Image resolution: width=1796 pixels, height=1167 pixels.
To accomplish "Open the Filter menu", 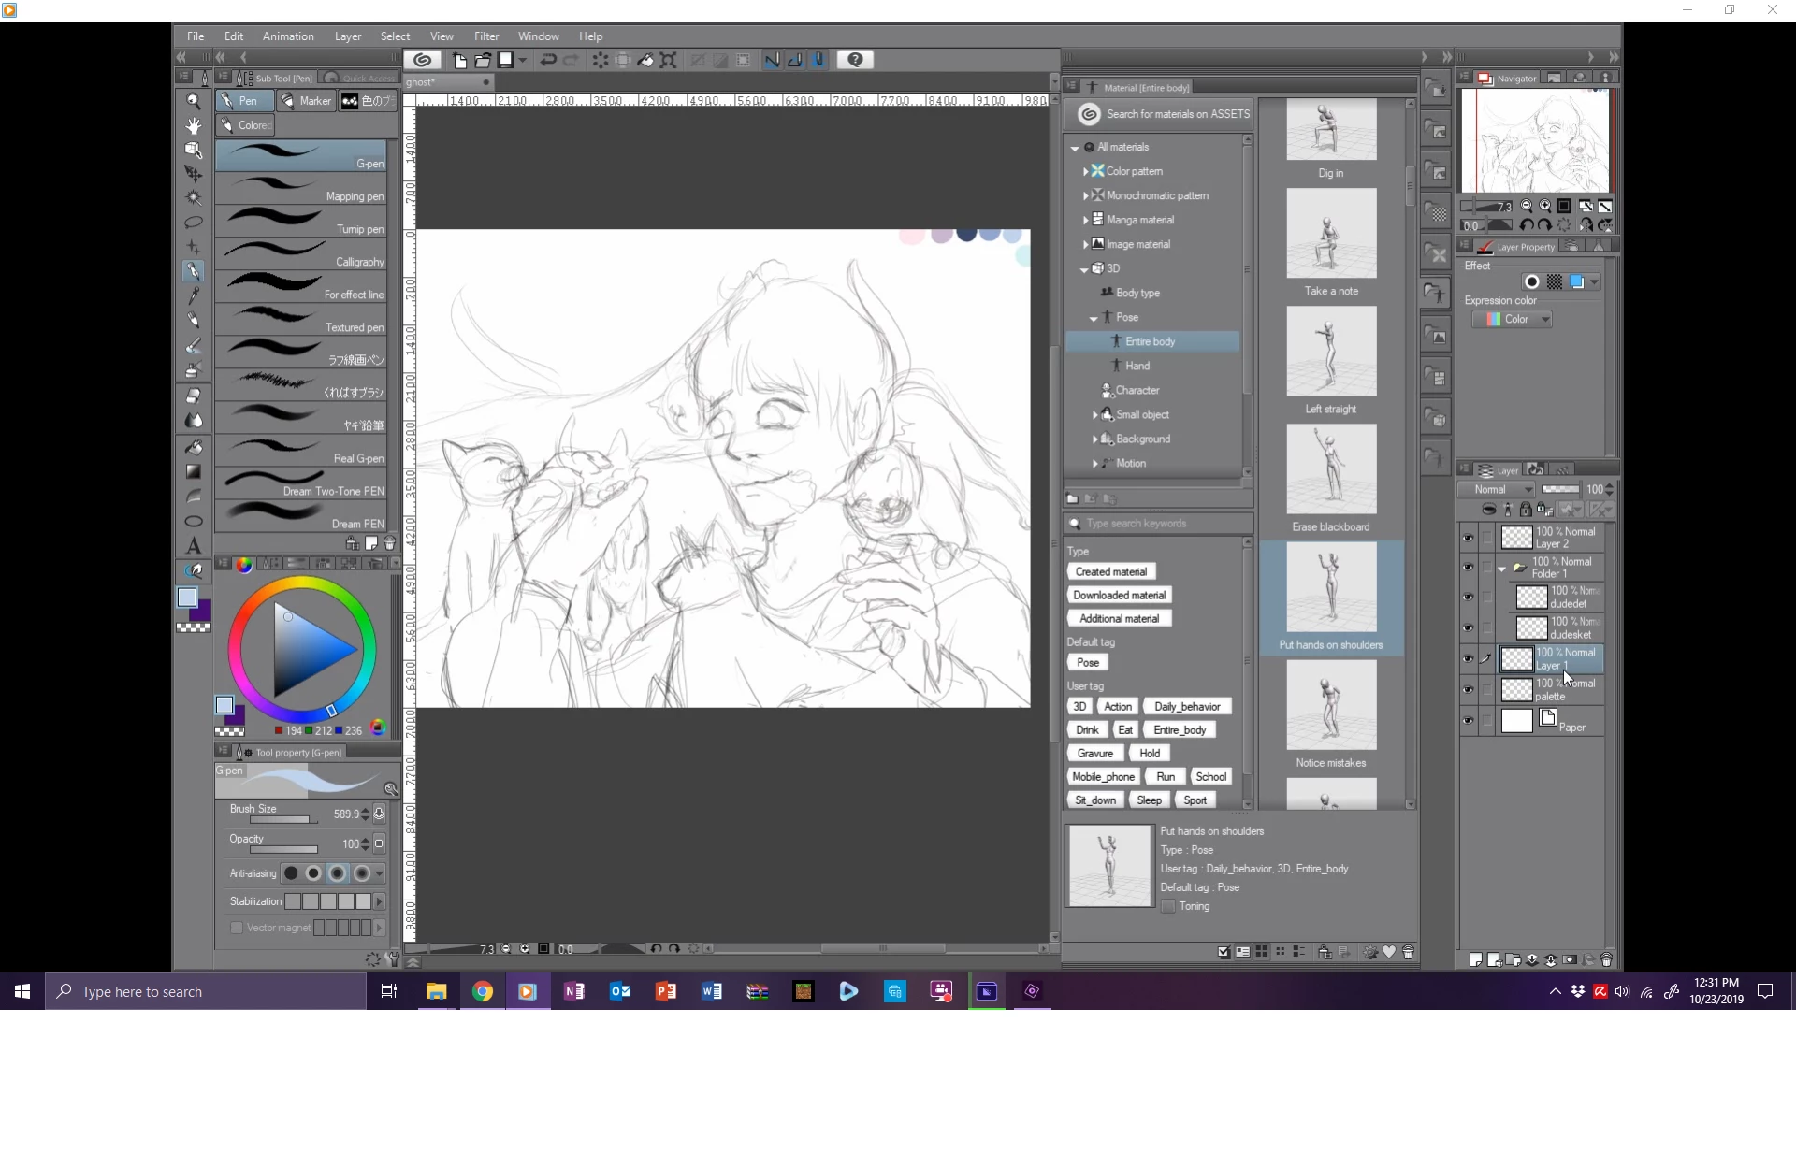I will coord(485,36).
